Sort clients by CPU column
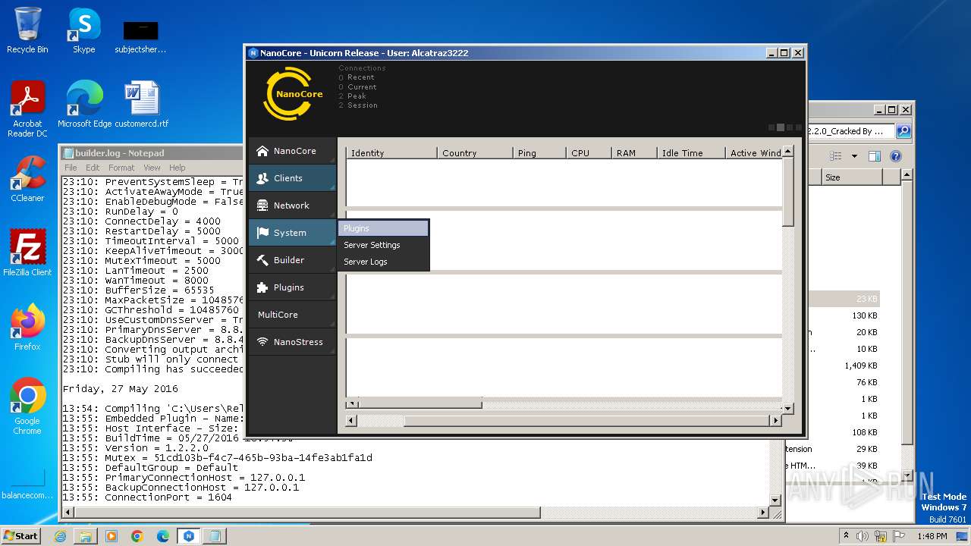Image resolution: width=971 pixels, height=546 pixels. [x=589, y=152]
